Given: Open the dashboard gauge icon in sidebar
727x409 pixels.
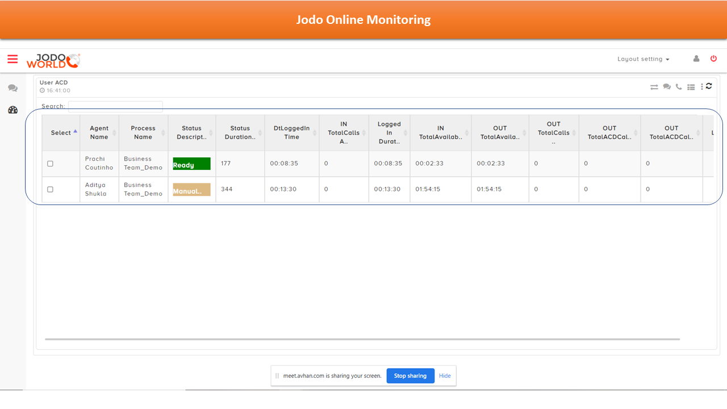Looking at the screenshot, I should 12,110.
